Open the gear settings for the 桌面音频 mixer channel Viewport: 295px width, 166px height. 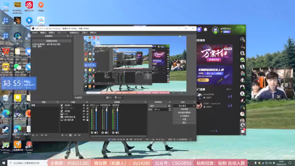pos(113,133)
